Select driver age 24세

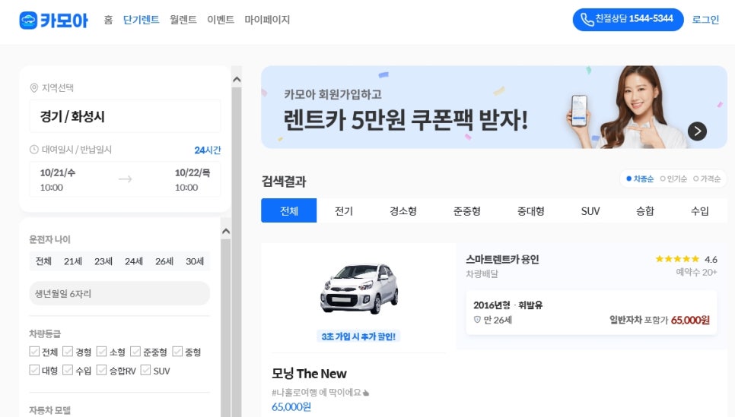pos(134,261)
